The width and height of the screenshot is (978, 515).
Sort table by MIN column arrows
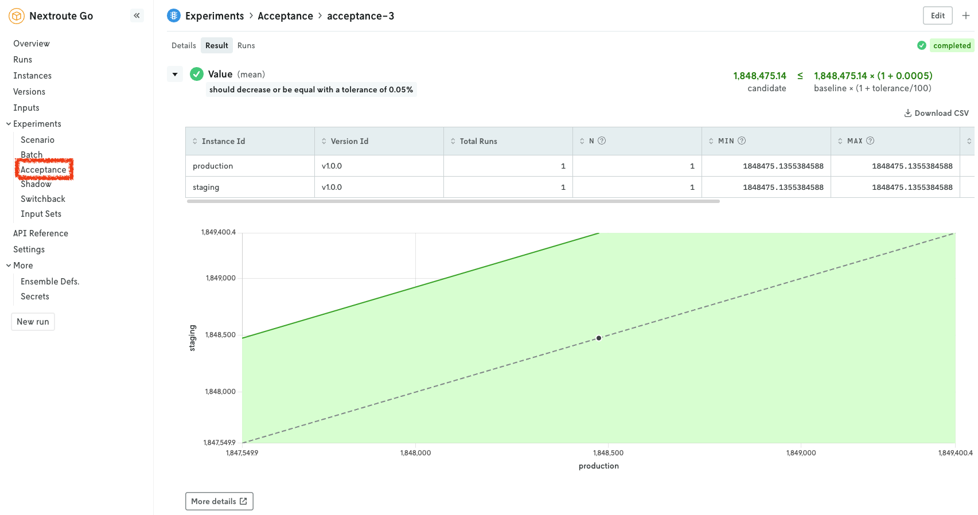click(x=711, y=141)
